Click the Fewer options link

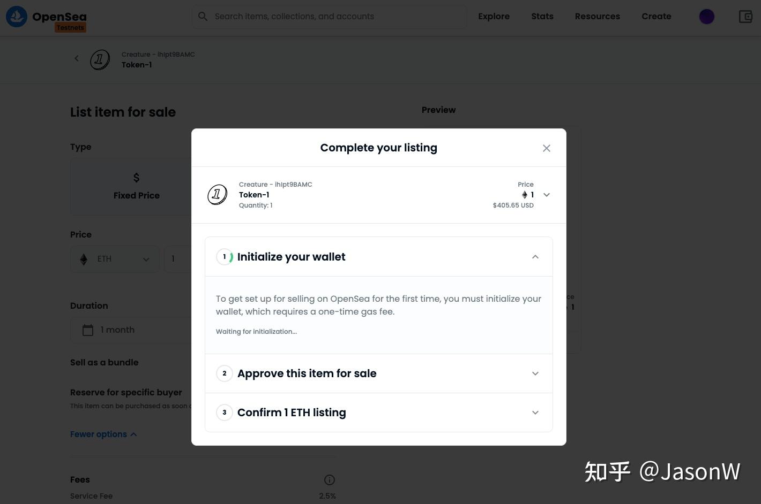[x=103, y=434]
